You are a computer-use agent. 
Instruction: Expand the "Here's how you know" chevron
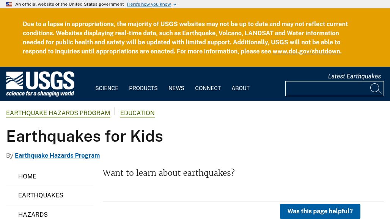tap(175, 5)
